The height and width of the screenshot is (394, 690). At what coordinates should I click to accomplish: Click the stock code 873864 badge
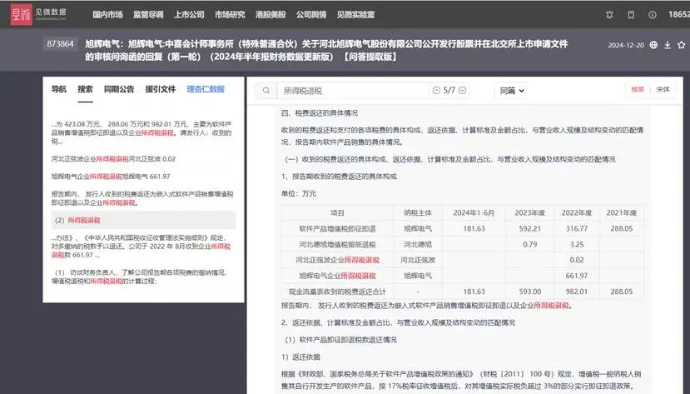click(x=60, y=44)
